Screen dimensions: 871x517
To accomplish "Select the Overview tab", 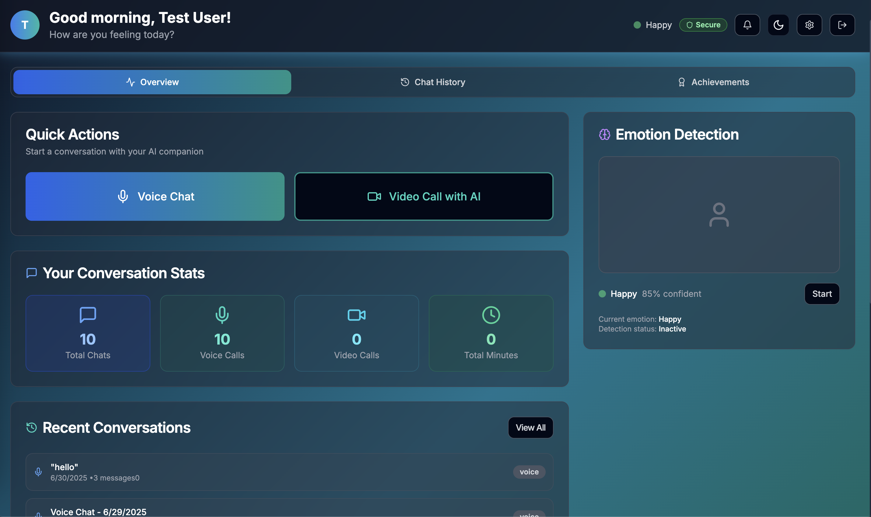I will (152, 82).
